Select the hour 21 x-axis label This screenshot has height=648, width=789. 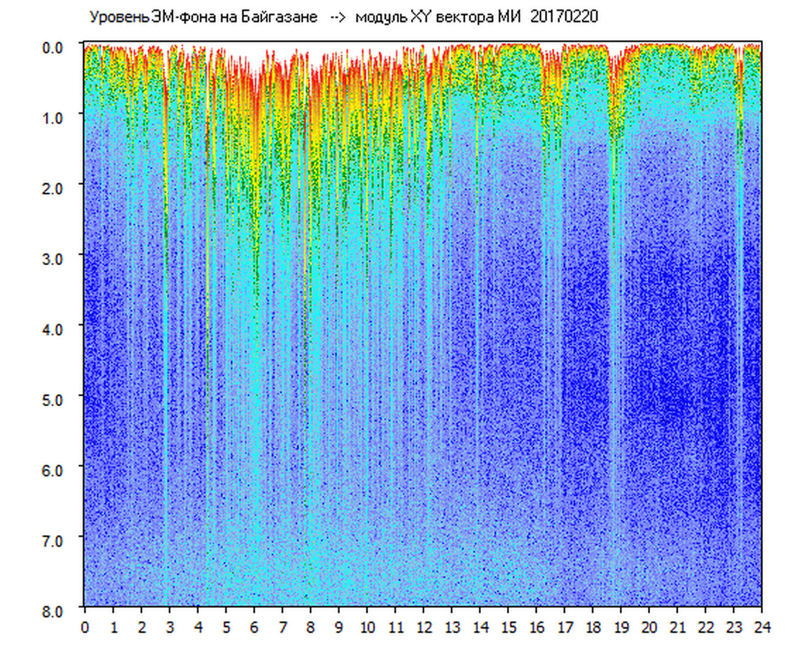(x=677, y=628)
